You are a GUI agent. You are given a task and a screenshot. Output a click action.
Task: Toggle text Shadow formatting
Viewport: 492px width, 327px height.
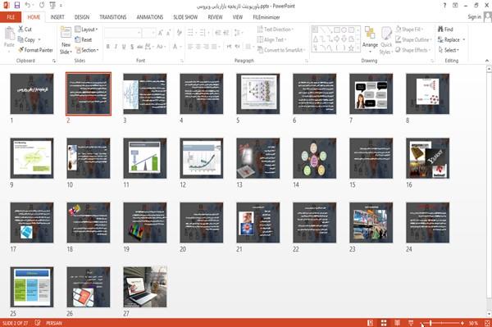click(x=132, y=47)
